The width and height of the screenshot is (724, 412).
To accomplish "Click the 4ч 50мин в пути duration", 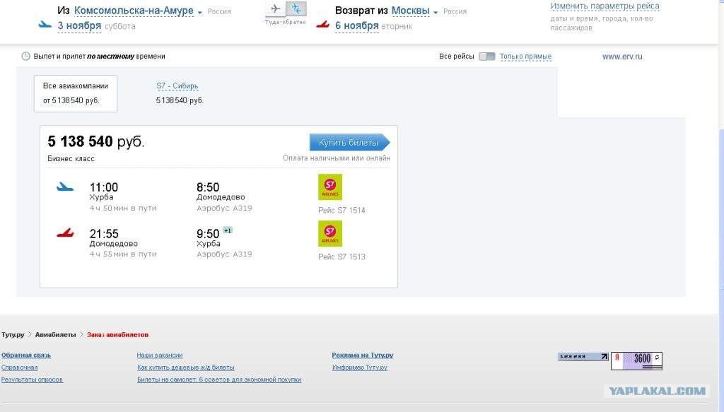I will pyautogui.click(x=123, y=208).
